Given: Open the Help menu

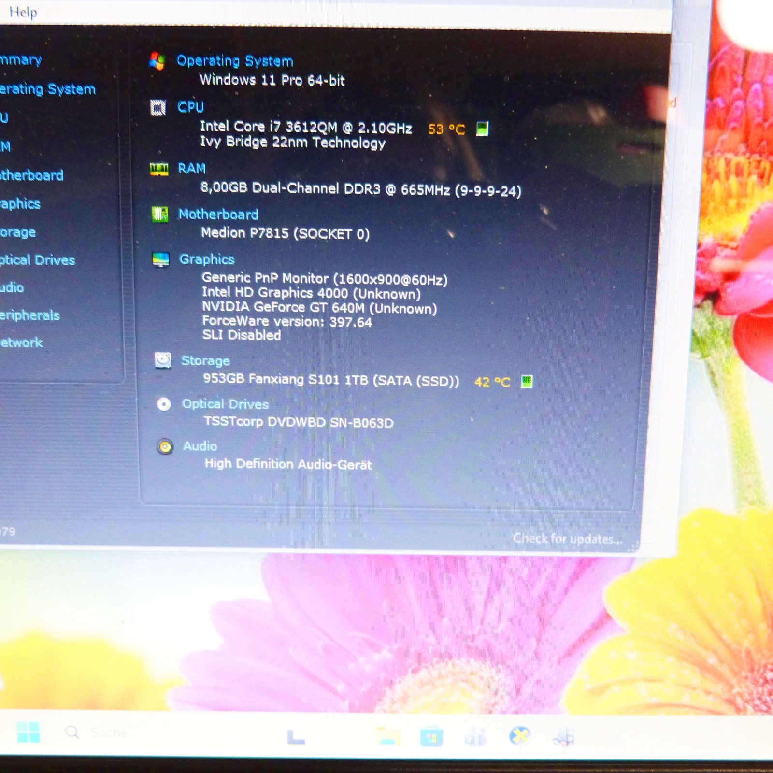Looking at the screenshot, I should 23,12.
